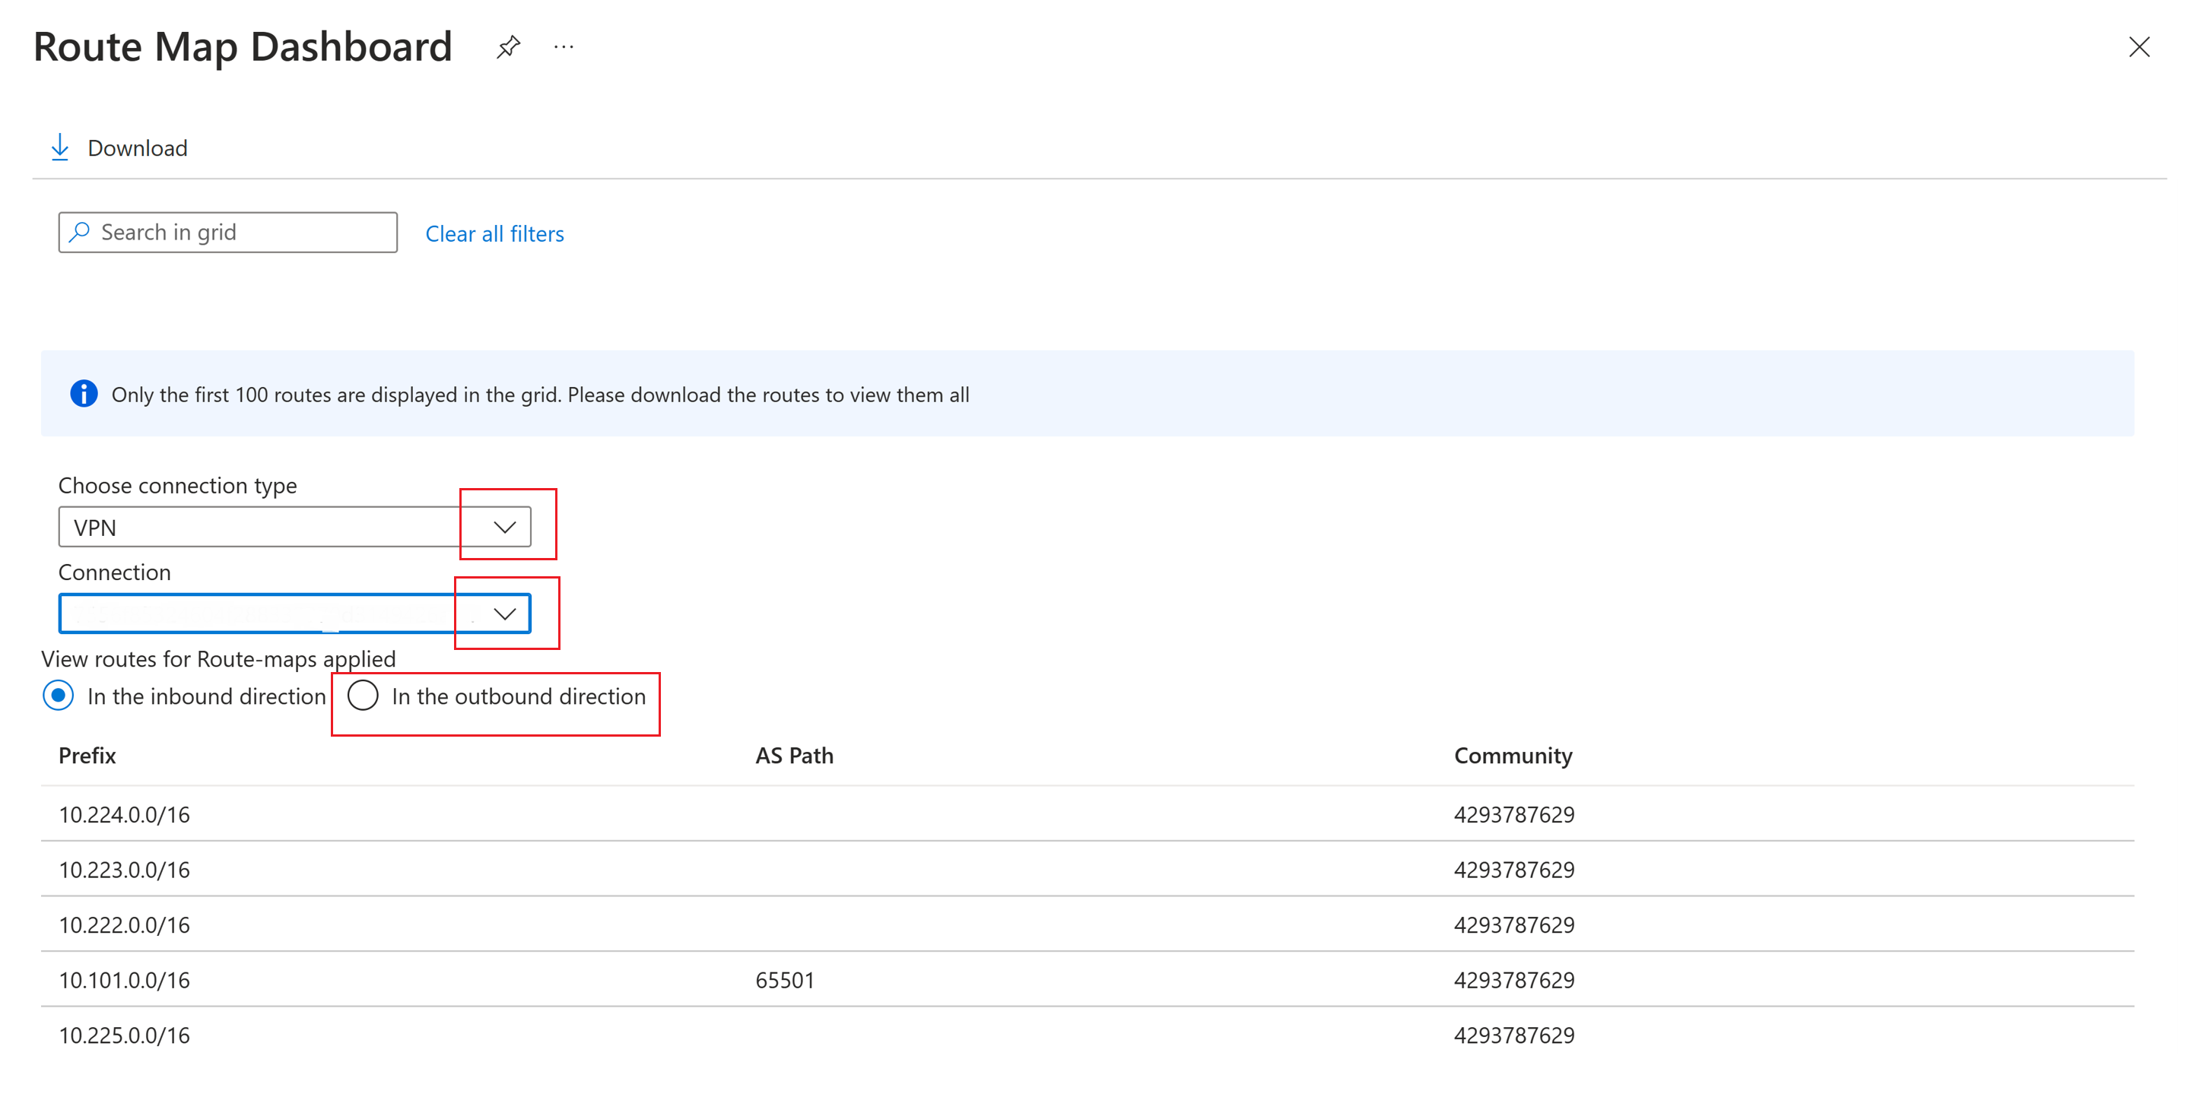Click the magnifier icon in search box
The width and height of the screenshot is (2188, 1097).
[x=79, y=232]
